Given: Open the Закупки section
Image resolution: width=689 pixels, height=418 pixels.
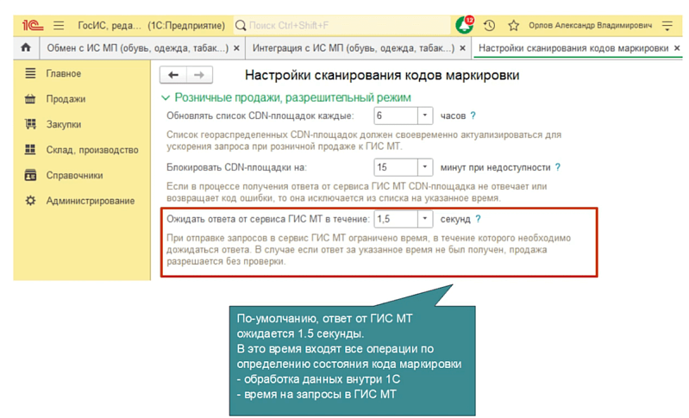Looking at the screenshot, I should pyautogui.click(x=64, y=124).
